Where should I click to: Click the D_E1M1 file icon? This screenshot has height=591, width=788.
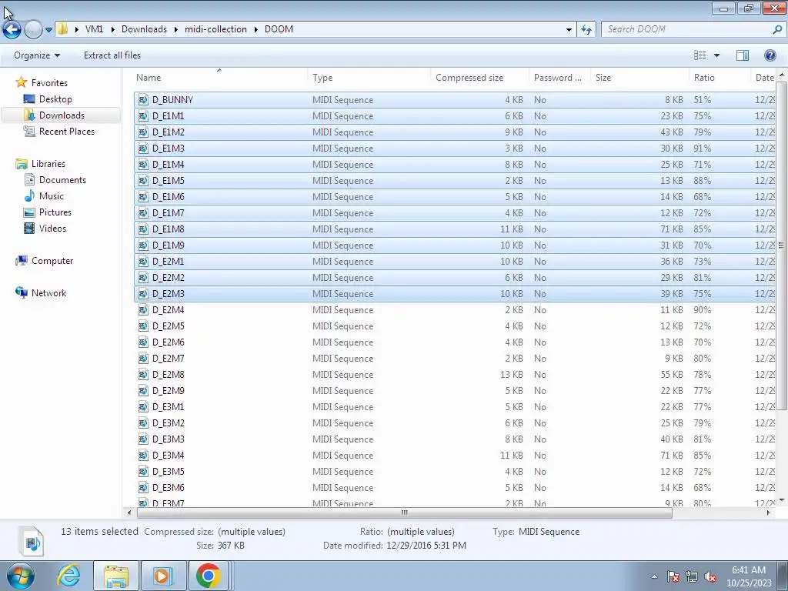pyautogui.click(x=143, y=115)
